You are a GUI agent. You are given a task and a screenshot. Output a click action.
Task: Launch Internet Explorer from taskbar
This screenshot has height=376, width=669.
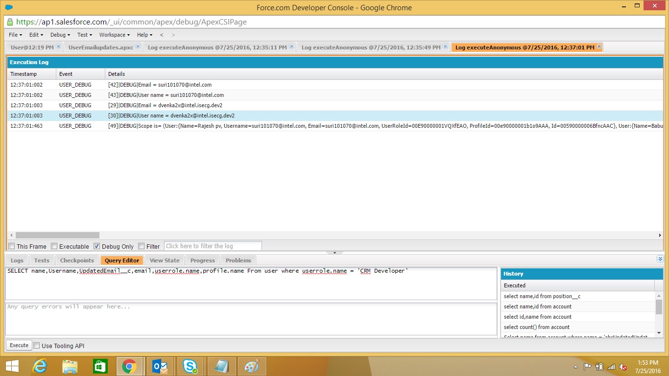40,366
